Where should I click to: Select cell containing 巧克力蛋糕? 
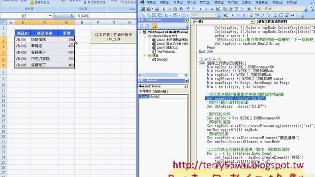tap(45, 59)
